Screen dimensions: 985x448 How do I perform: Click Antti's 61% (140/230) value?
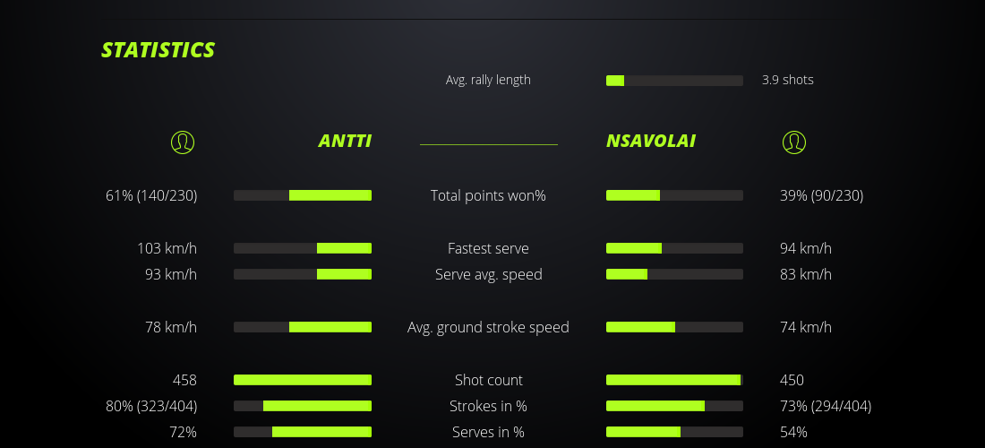tap(151, 195)
